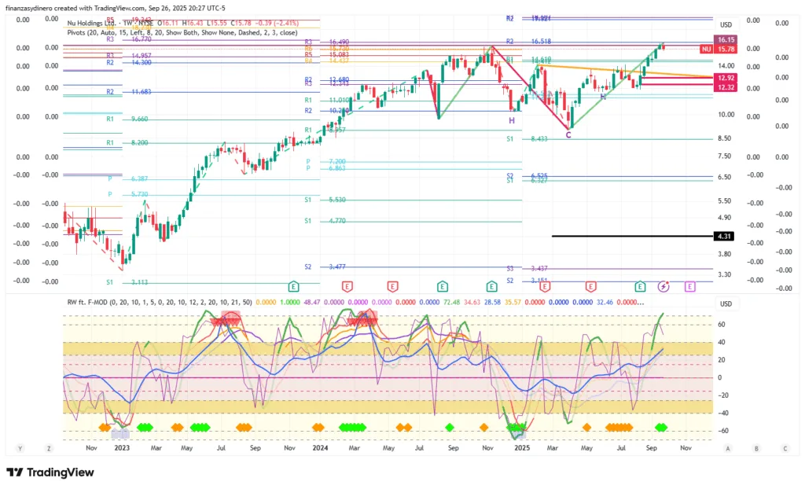Screen dimensions: 805x489
Task: Open the leftmost green earnings E marker
Action: [x=293, y=286]
